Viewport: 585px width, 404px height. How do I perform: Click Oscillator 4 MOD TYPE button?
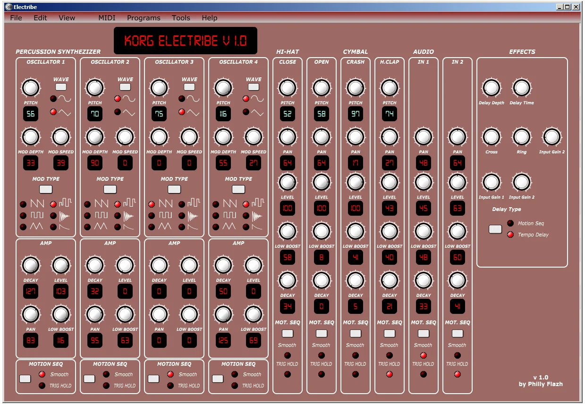click(x=238, y=189)
